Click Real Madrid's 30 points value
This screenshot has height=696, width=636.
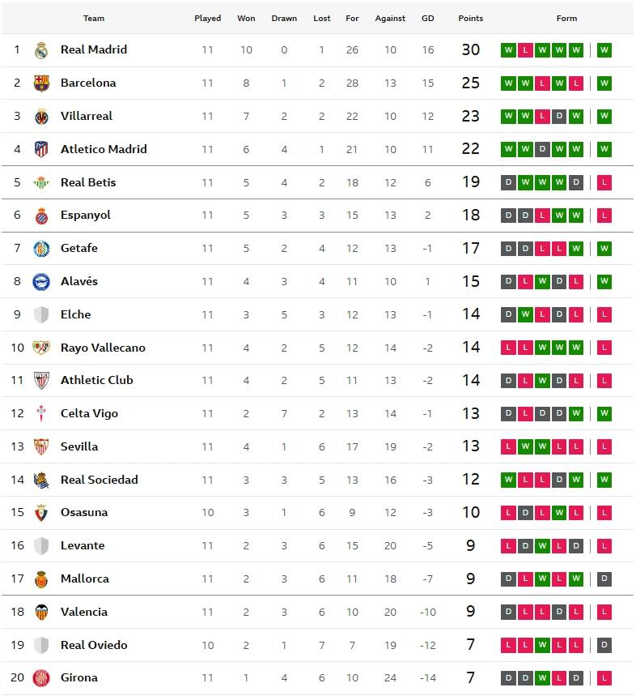(470, 49)
